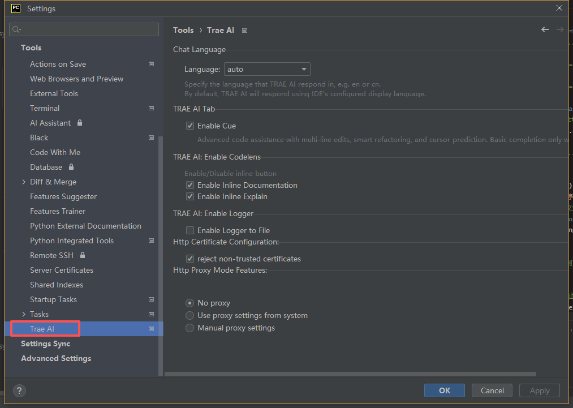The height and width of the screenshot is (408, 573).
Task: Click the lock icon next to Database
Action: tap(71, 167)
